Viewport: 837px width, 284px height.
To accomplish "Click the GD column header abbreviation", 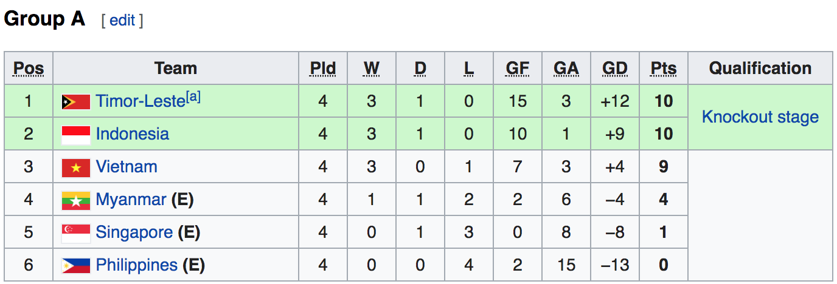I will click(615, 68).
